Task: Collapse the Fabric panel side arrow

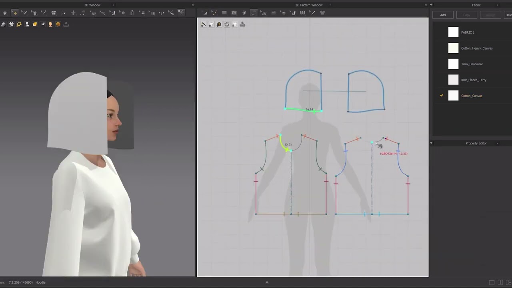Action: coord(431,5)
